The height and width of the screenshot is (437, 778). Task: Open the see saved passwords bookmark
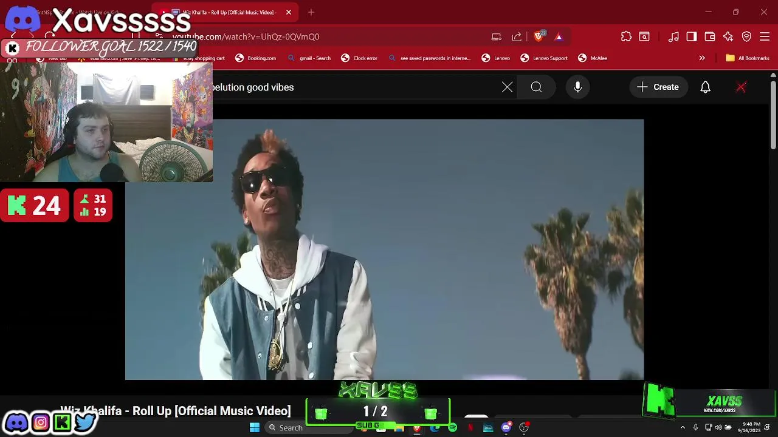[429, 58]
